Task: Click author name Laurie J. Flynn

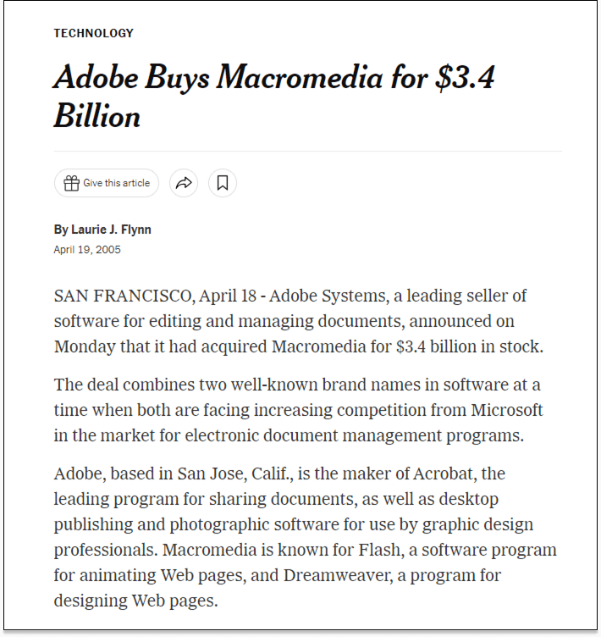Action: click(111, 230)
